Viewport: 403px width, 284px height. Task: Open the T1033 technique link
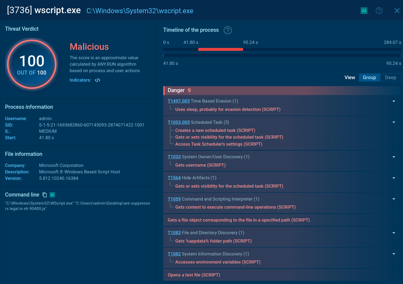pos(174,157)
